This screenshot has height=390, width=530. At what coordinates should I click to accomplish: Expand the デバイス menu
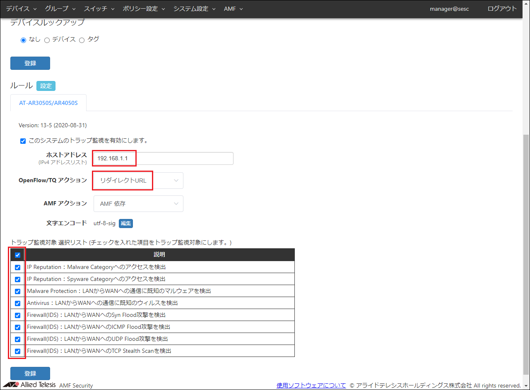(21, 9)
